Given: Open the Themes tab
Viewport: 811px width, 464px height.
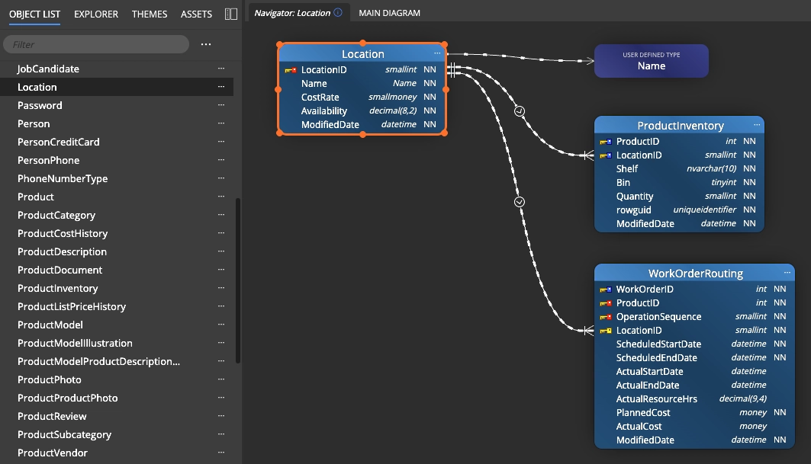Looking at the screenshot, I should [x=150, y=14].
